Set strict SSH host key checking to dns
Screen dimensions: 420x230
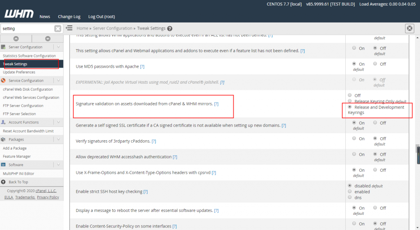point(349,197)
